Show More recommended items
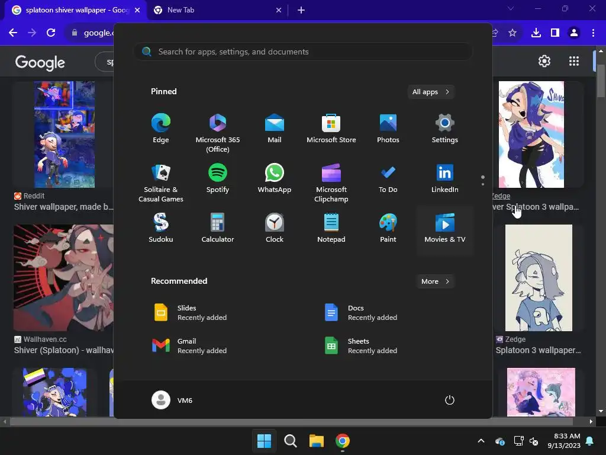 [x=435, y=281]
